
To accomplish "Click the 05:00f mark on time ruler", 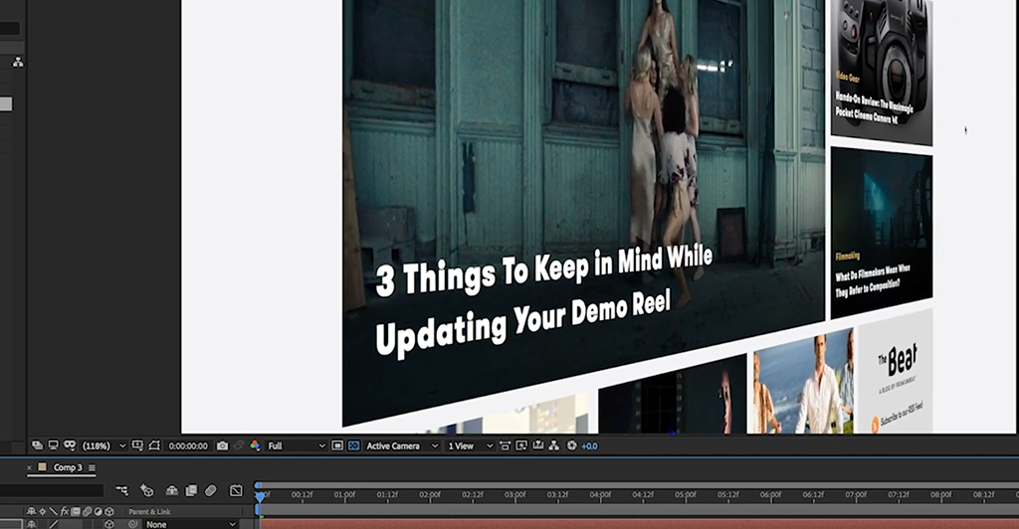I will tap(685, 494).
